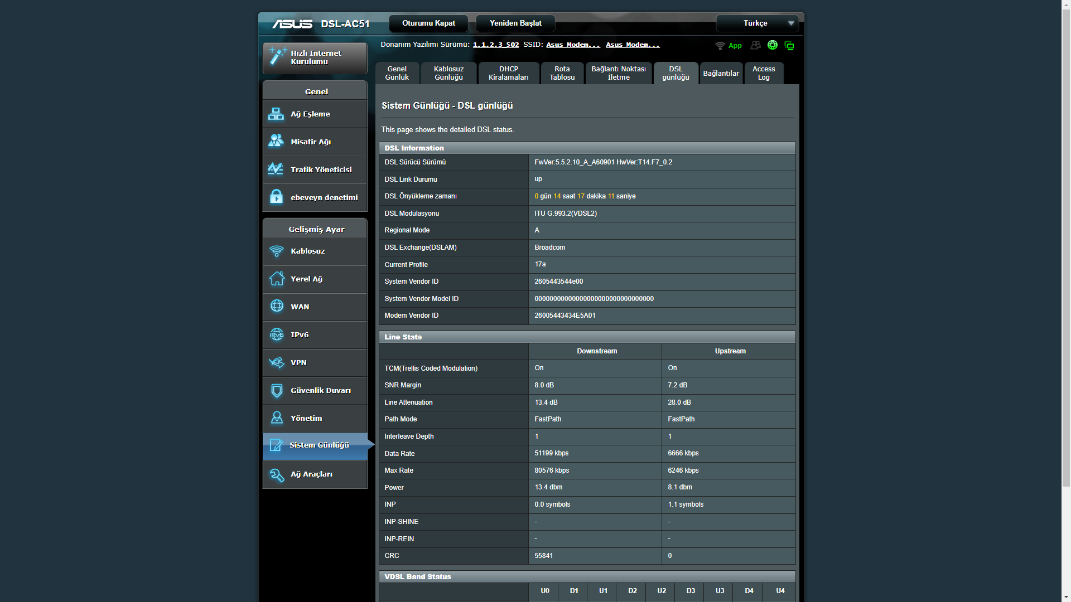
Task: Click the upstream INP 1.1 symbols value
Action: tap(686, 504)
